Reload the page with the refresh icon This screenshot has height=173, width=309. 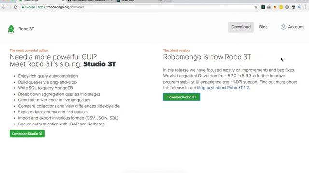pos(16,7)
